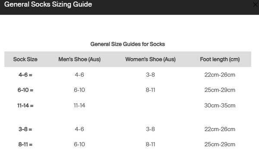Click women's shoe 3-8 in the 4-6 = row
The image size is (259, 164).
150,75
